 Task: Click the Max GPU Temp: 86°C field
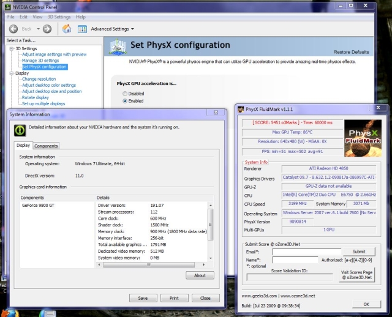pyautogui.click(x=292, y=132)
